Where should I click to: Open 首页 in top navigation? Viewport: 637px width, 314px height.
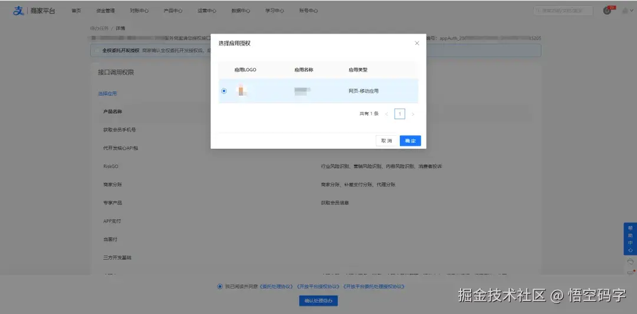pos(76,11)
